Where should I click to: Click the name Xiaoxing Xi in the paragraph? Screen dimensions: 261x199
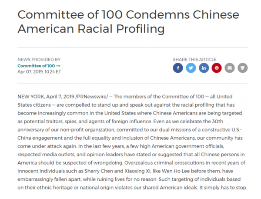(x=138, y=171)
